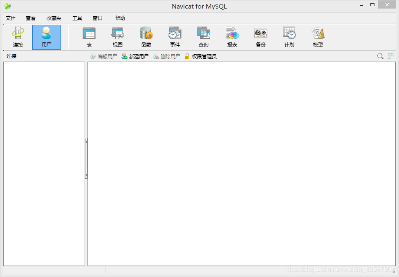Close the Navicat for MySQL window
This screenshot has height=277, width=399.
coord(387,5)
